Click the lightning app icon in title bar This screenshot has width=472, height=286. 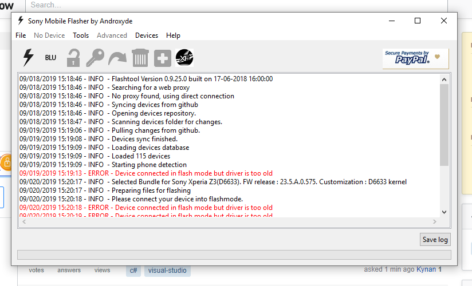pos(21,21)
